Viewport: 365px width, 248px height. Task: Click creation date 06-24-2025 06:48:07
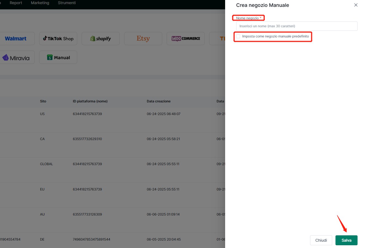pos(164,114)
